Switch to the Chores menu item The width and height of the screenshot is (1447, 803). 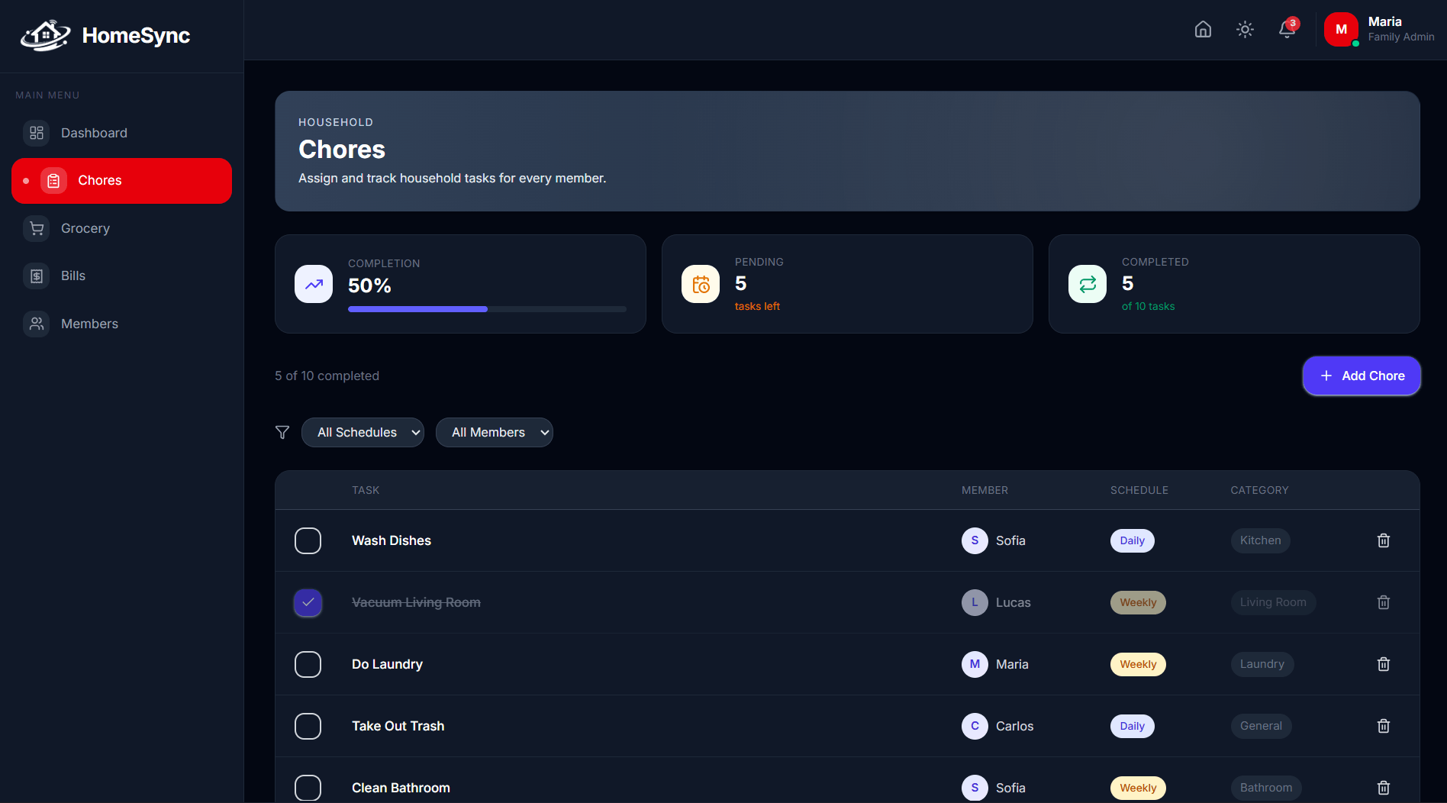pyautogui.click(x=99, y=180)
